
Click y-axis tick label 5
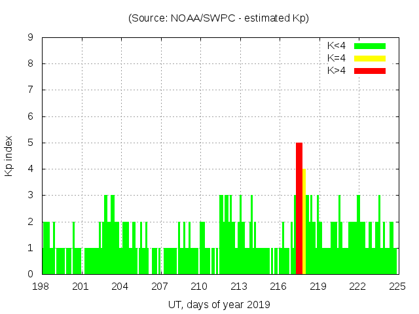(30, 143)
